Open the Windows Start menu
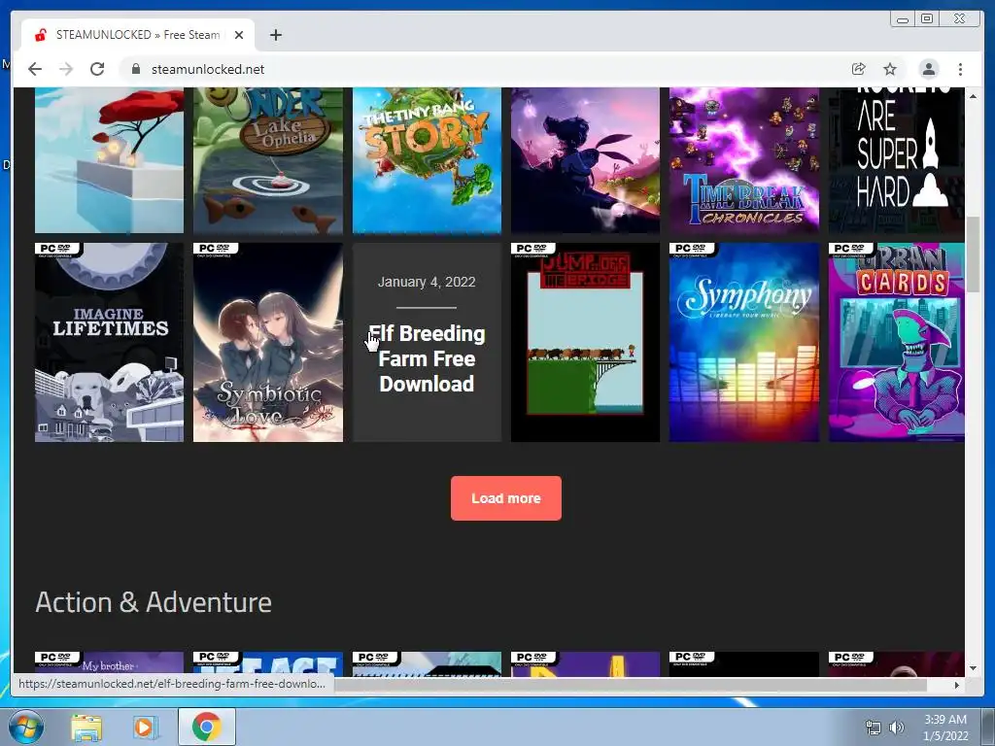The height and width of the screenshot is (746, 995). [25, 727]
